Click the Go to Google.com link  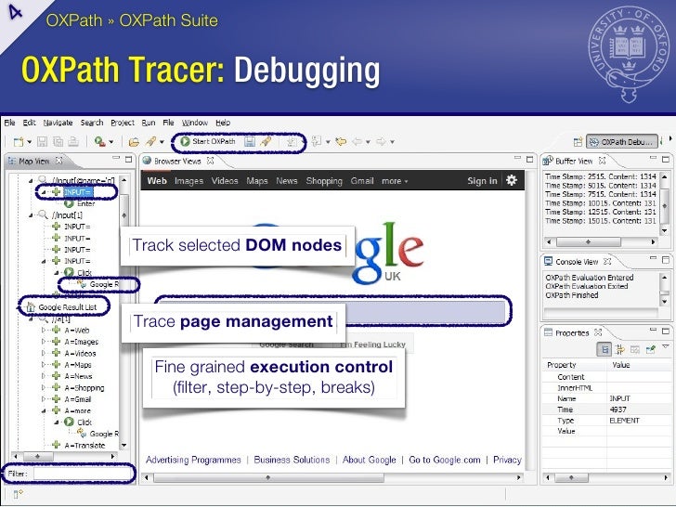coord(445,460)
